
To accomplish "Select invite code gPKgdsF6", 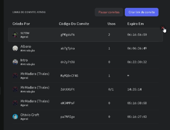I will pos(68,35).
